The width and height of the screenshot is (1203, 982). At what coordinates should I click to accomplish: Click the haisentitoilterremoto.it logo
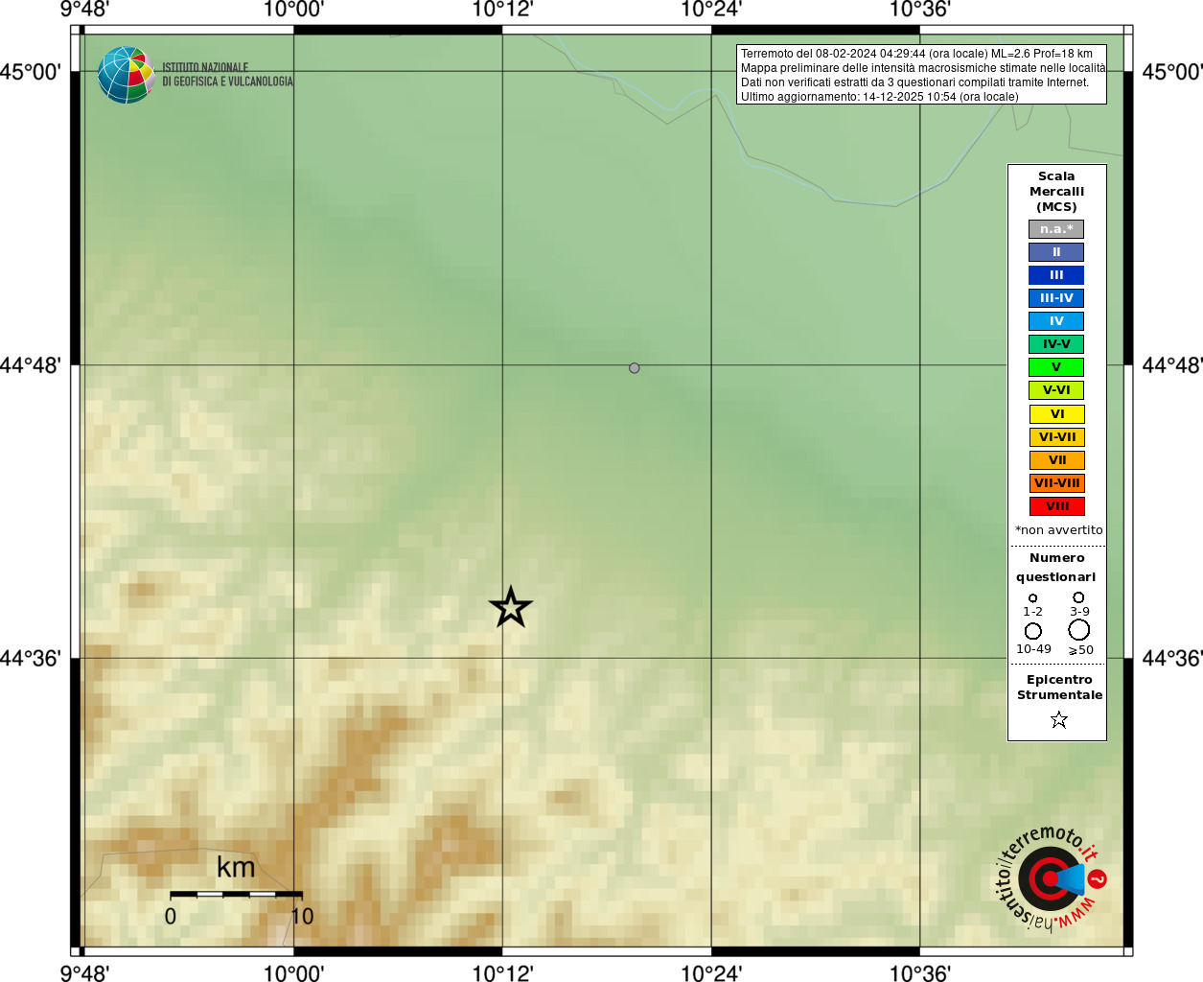(x=1051, y=878)
